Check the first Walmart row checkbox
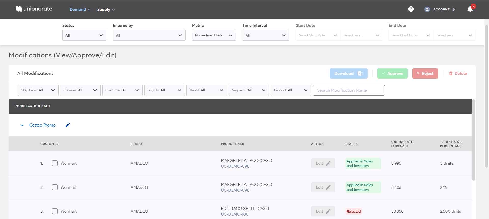 (x=55, y=163)
